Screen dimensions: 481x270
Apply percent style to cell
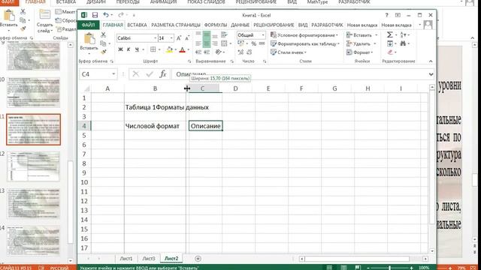pyautogui.click(x=254, y=43)
